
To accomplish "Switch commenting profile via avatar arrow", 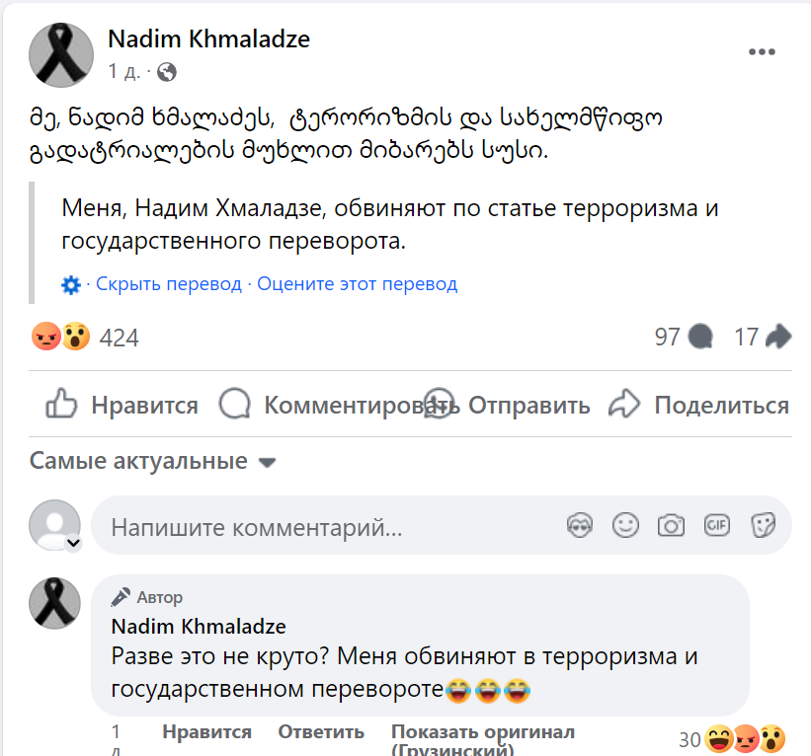I will click(72, 544).
